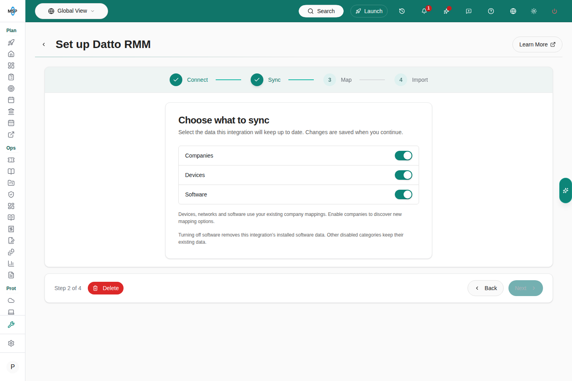Click the Search field in top bar
572x381 pixels.
321,11
